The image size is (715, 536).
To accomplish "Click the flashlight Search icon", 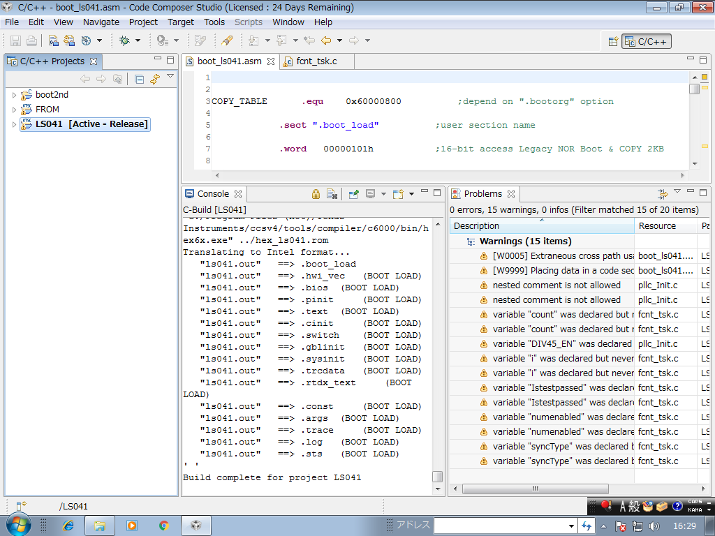I will [x=227, y=40].
